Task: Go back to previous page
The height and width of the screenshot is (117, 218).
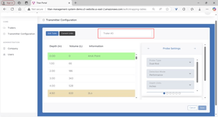Action: (5, 9)
